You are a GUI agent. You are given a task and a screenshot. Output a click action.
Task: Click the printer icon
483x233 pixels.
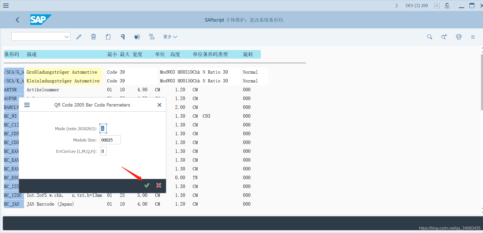(459, 37)
